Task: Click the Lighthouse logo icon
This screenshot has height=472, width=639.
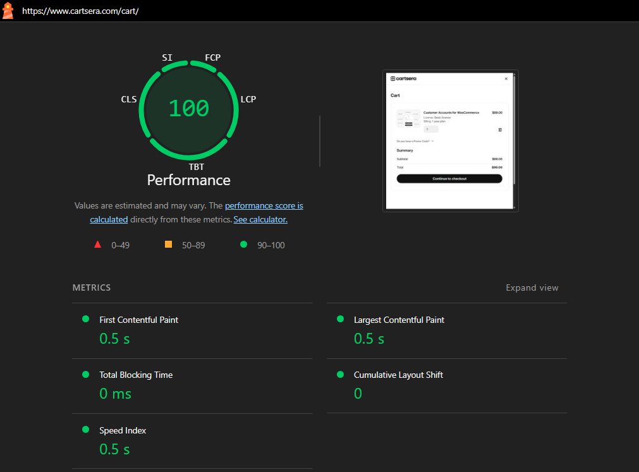Action: coord(8,11)
